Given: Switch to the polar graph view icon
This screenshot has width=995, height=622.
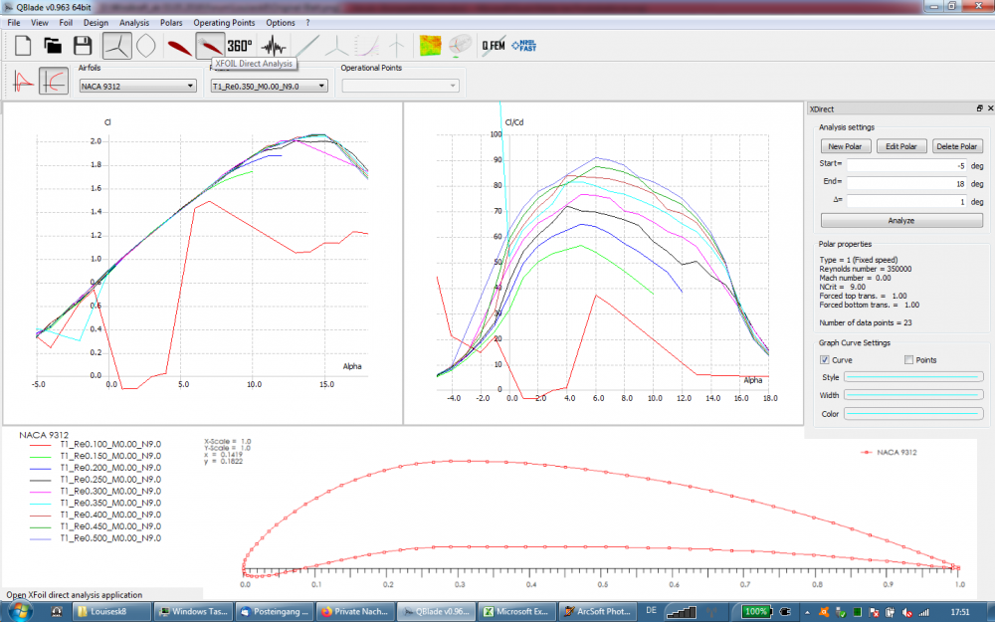Looking at the screenshot, I should [54, 83].
